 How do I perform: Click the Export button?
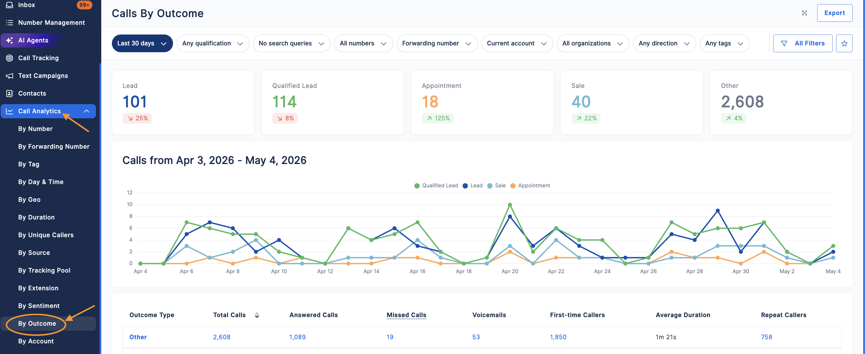pyautogui.click(x=834, y=13)
